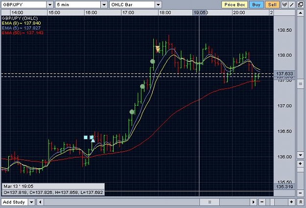Click the detach chart window icon
Viewport: 306px width, 208px height.
point(301,5)
